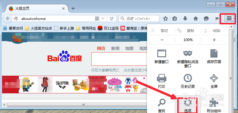Screen dimensions: 238x113
Task: Open 附加组件 puzzle icon
Action: (214, 103)
